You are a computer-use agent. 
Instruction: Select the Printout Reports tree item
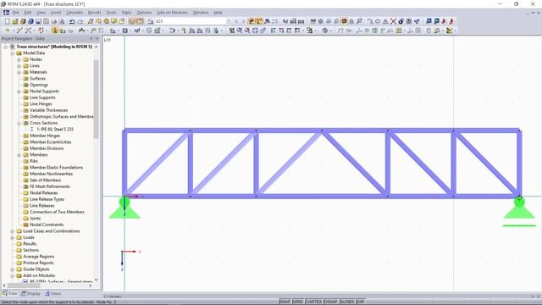coord(38,263)
